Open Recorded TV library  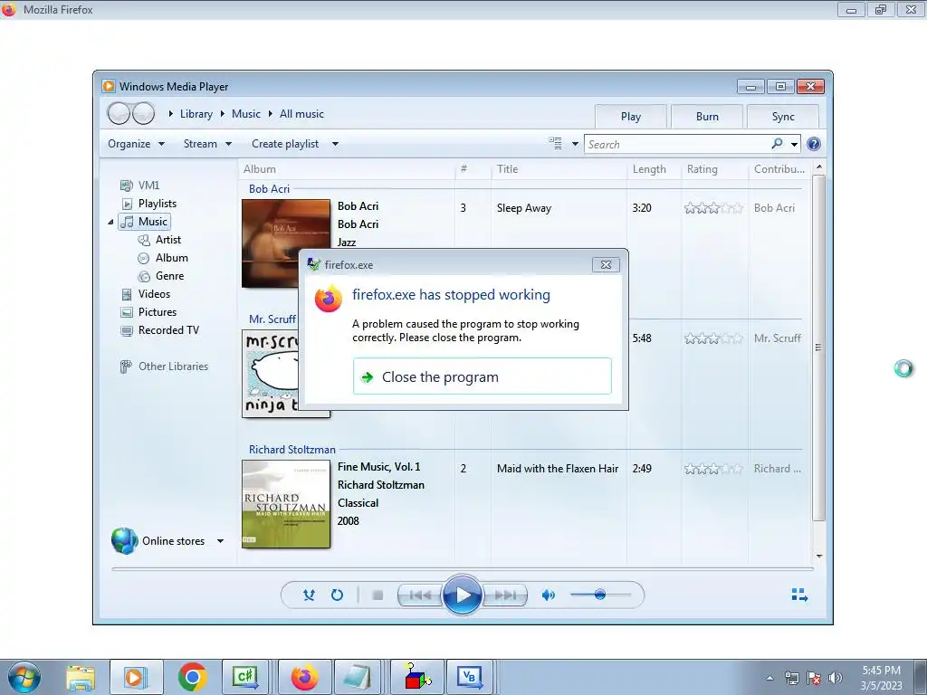[159, 330]
